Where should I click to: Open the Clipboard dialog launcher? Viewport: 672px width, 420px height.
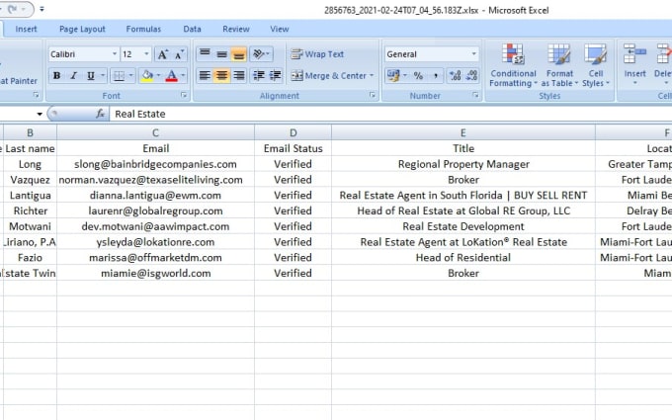click(36, 95)
